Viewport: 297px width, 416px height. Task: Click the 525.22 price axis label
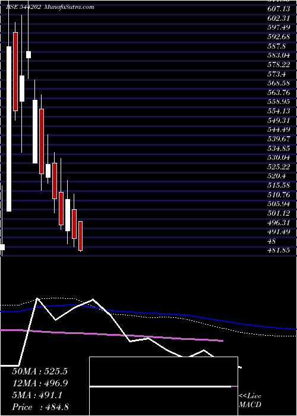(279, 167)
